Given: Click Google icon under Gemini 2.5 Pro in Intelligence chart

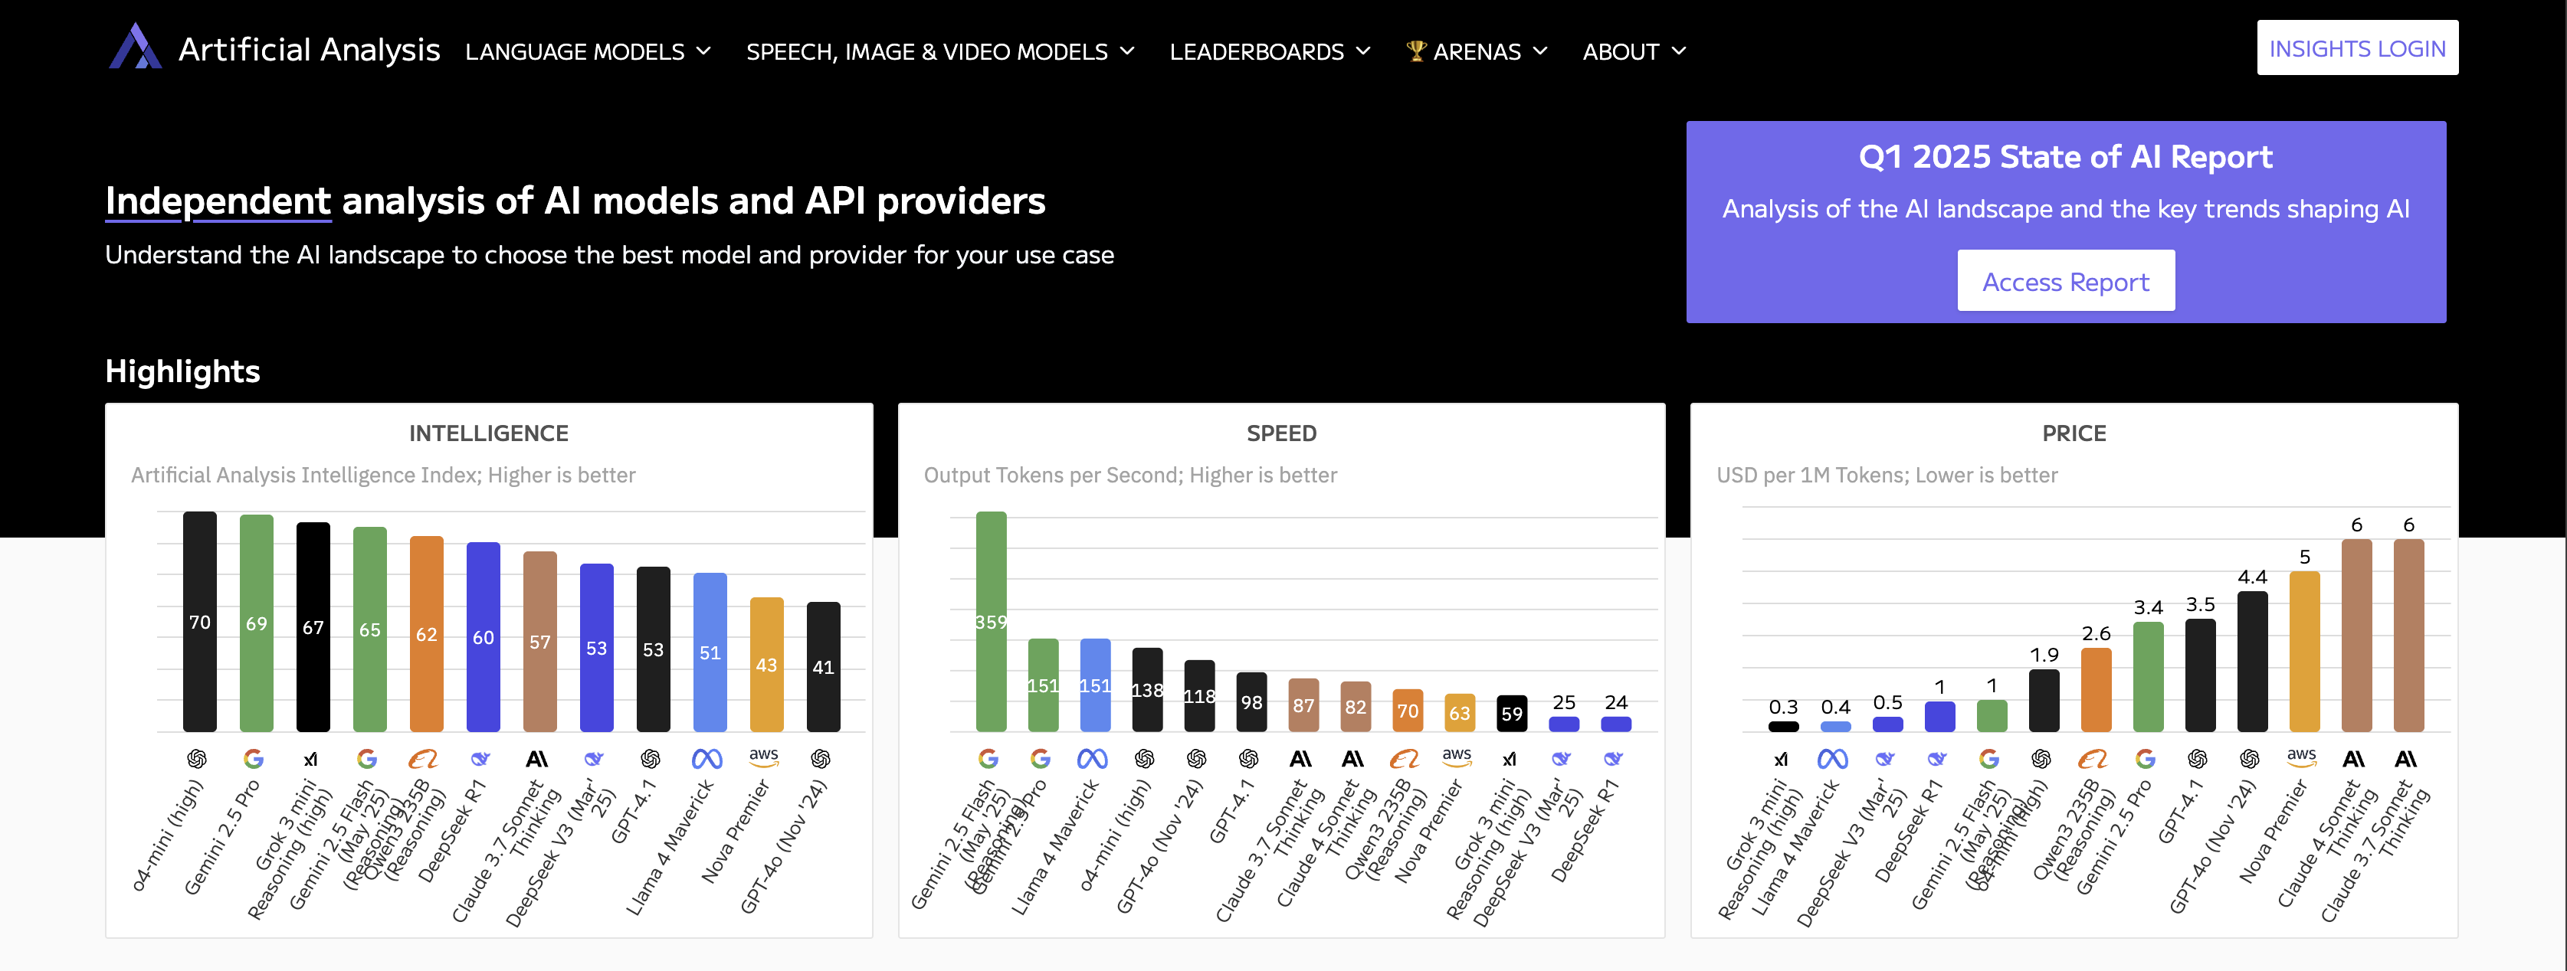Looking at the screenshot, I should [x=254, y=759].
